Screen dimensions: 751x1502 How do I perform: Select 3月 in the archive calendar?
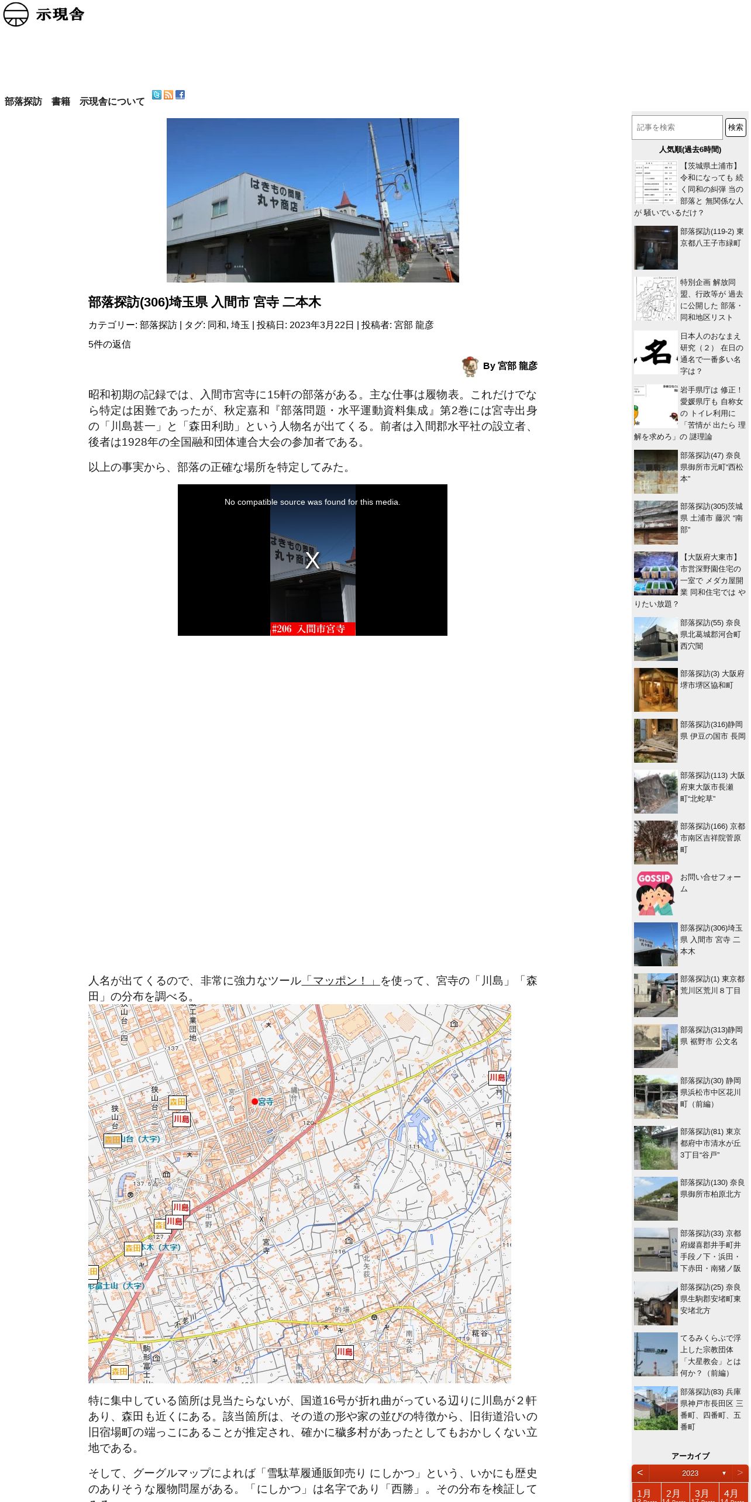pyautogui.click(x=704, y=1493)
